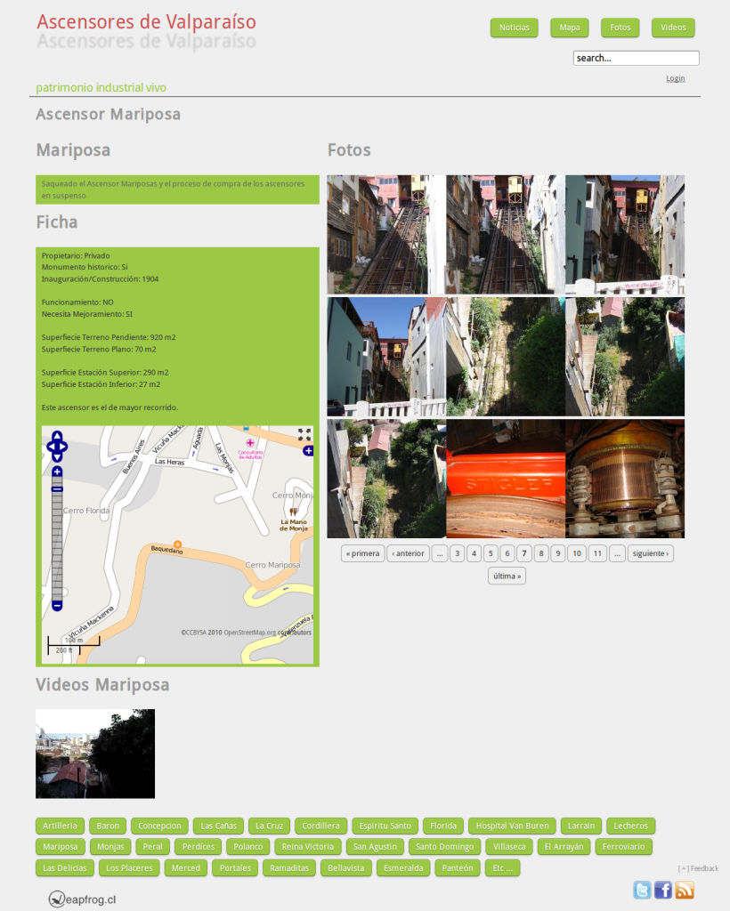The height and width of the screenshot is (911, 730).
Task: Go to the 'siguiente' photo page
Action: click(650, 553)
